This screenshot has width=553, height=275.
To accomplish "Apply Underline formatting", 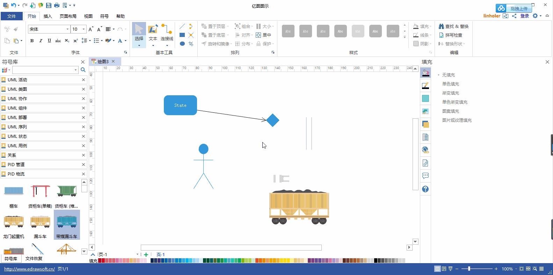I will [49, 40].
